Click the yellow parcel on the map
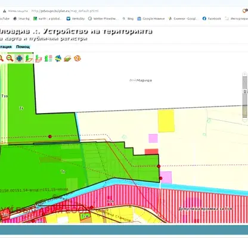Screen dimensions: 248x238 click(x=166, y=121)
